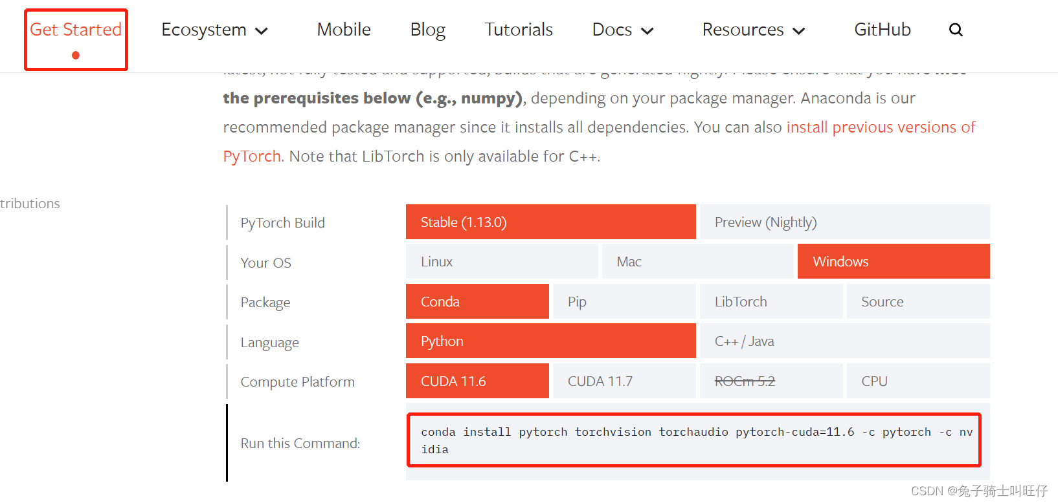The image size is (1058, 503).
Task: Select the LibTorch package option
Action: [771, 302]
